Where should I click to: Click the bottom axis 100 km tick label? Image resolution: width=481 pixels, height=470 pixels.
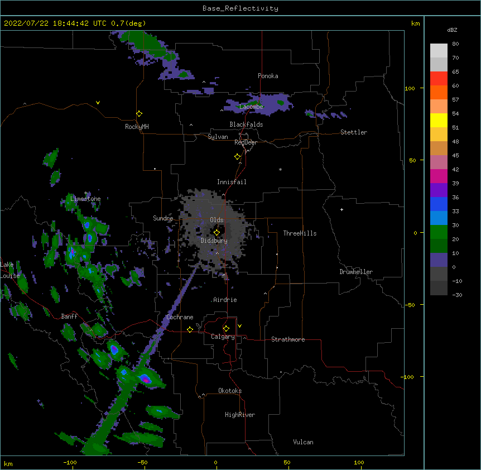pyautogui.click(x=359, y=462)
